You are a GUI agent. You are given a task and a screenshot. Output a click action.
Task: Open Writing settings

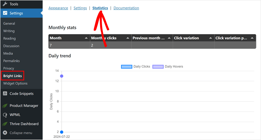(9, 31)
